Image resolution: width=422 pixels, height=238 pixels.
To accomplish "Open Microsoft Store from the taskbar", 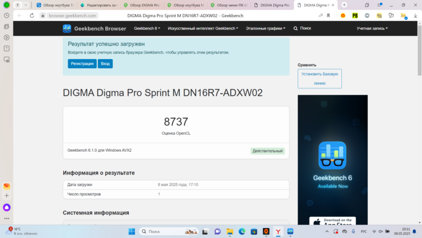I will (254, 231).
